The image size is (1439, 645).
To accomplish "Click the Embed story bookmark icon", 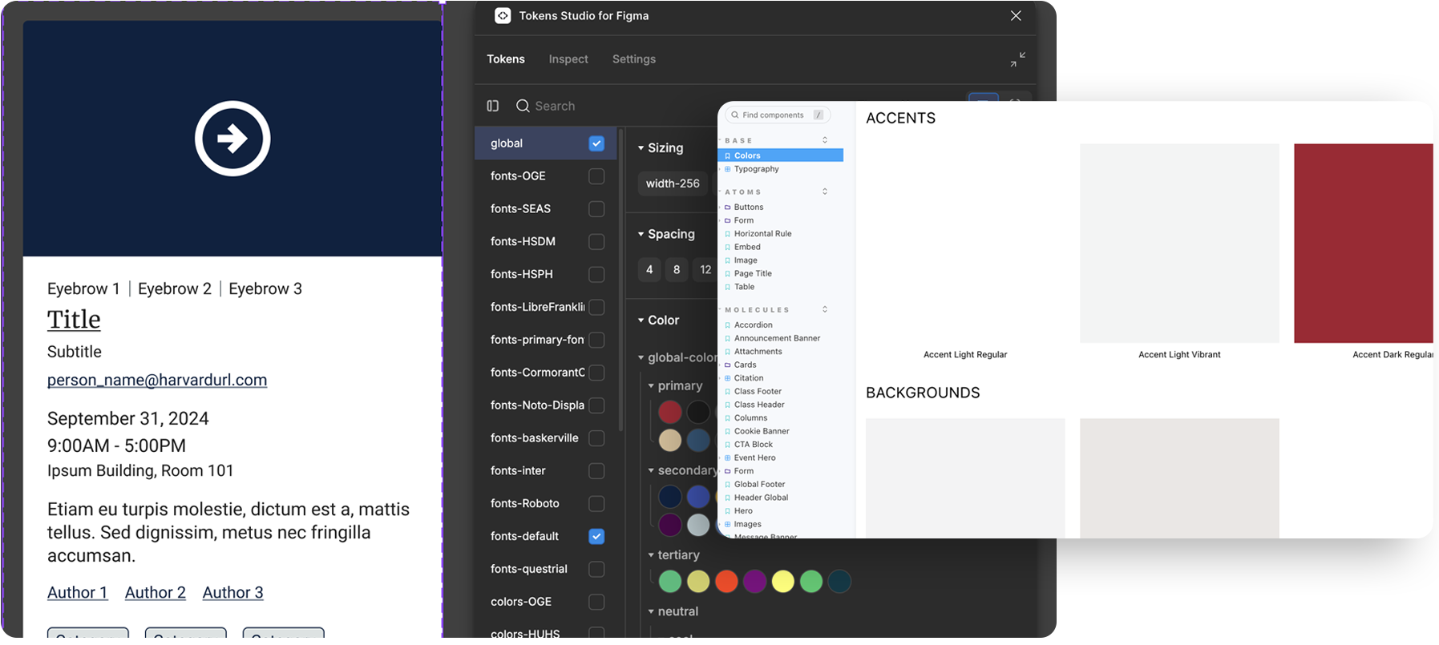I will [x=728, y=247].
